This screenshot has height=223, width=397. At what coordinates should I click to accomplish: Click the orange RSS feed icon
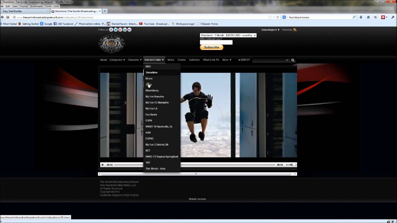tap(295, 30)
